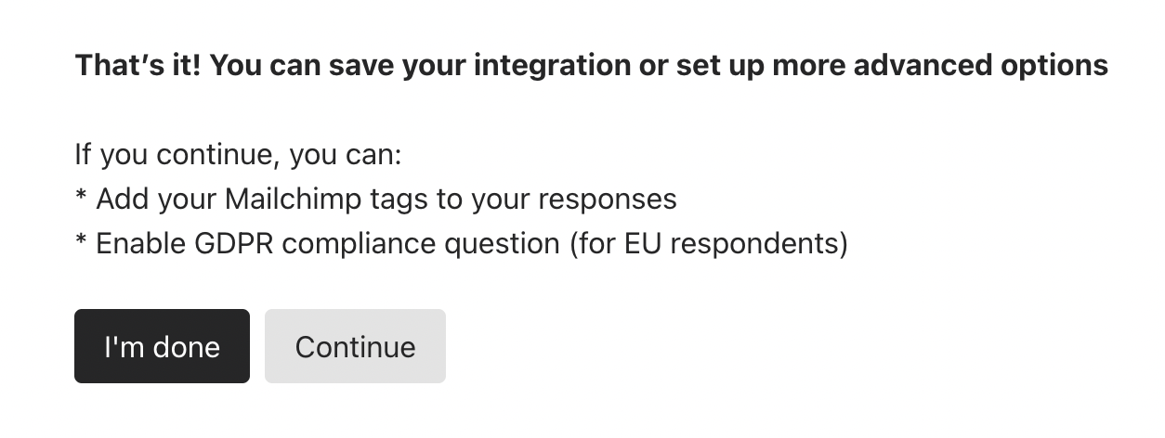
Task: Click the Continue button
Action: (355, 346)
